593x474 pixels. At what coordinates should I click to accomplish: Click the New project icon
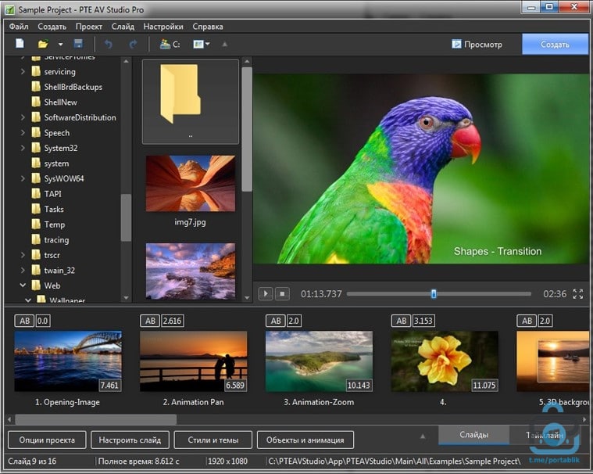click(x=20, y=44)
